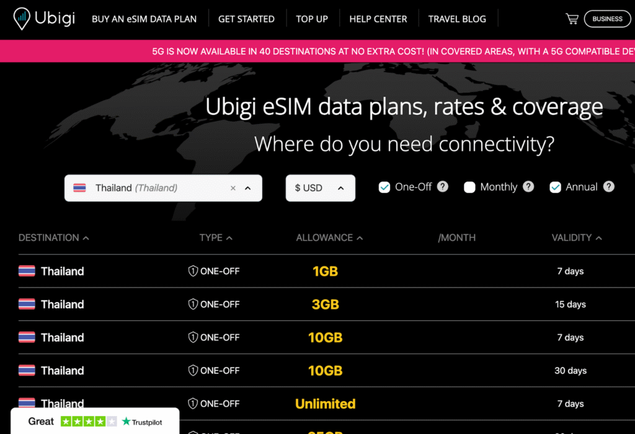635x434 pixels.
Task: Collapse the Thailand destination dropdown chevron
Action: click(247, 188)
